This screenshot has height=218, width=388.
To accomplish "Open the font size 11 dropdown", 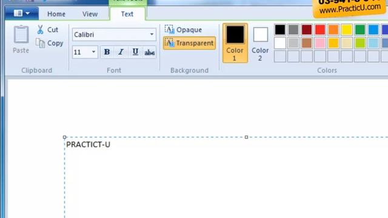I will coord(93,52).
